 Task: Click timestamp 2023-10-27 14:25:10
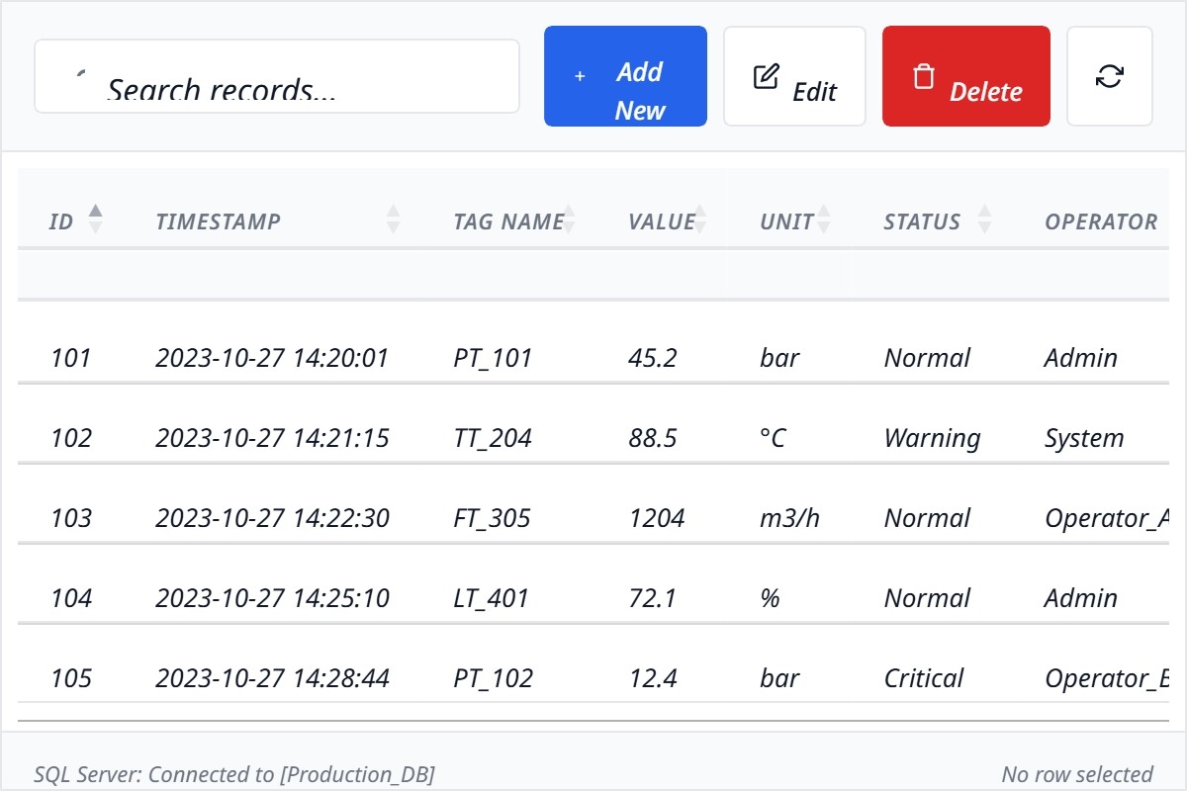coord(272,598)
